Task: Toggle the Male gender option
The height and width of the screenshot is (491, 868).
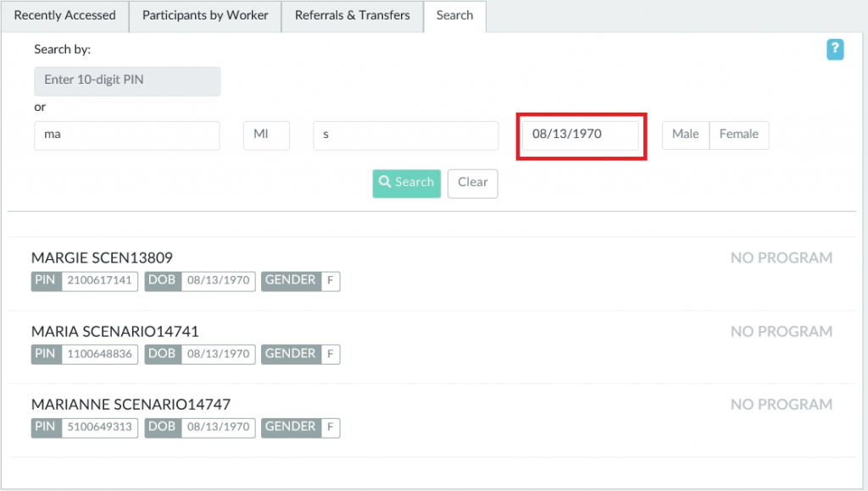Action: (685, 135)
